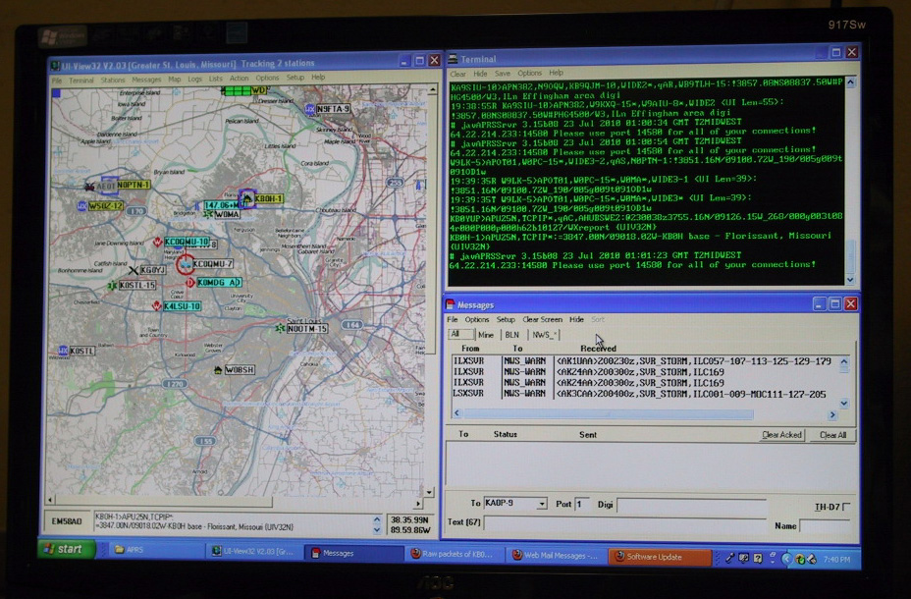Toggle the All message filter button

(x=455, y=335)
